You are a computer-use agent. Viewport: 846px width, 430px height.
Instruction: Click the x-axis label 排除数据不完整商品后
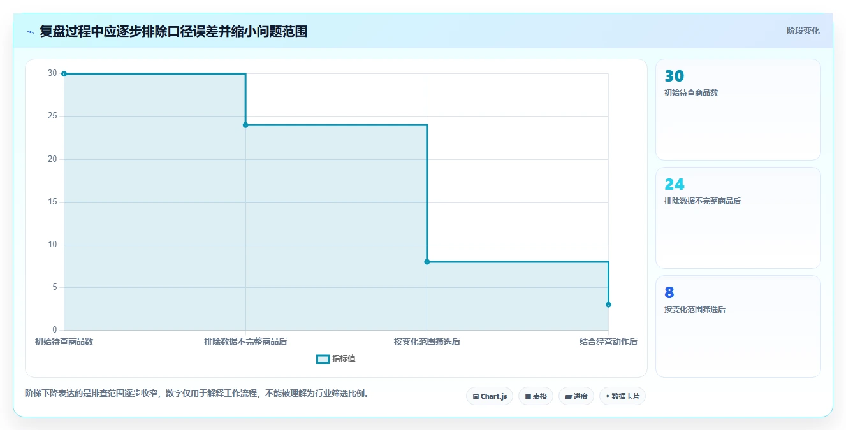click(x=245, y=341)
